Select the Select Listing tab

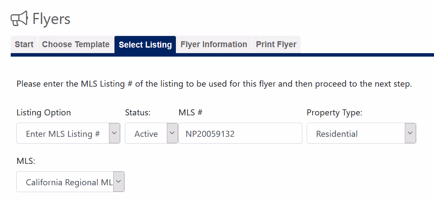[145, 45]
